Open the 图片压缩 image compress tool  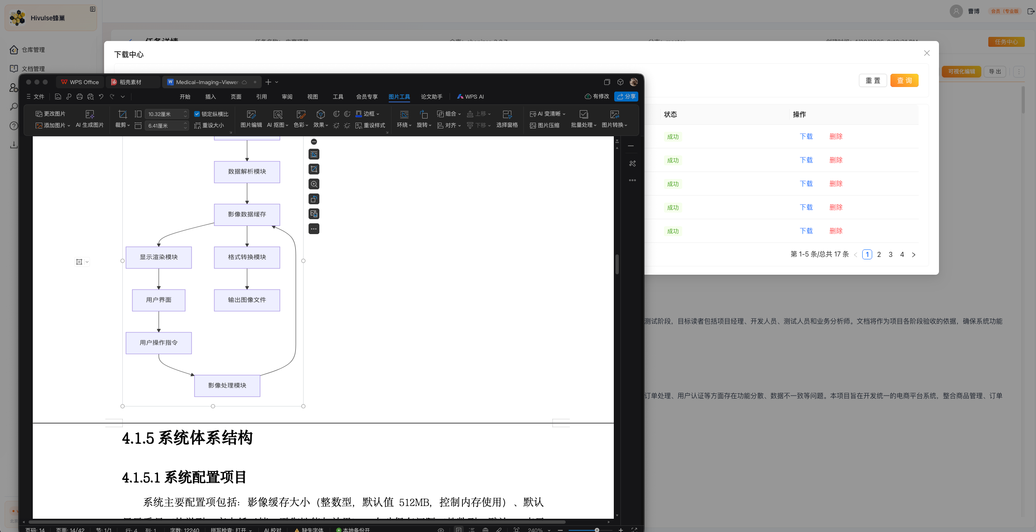tap(545, 125)
